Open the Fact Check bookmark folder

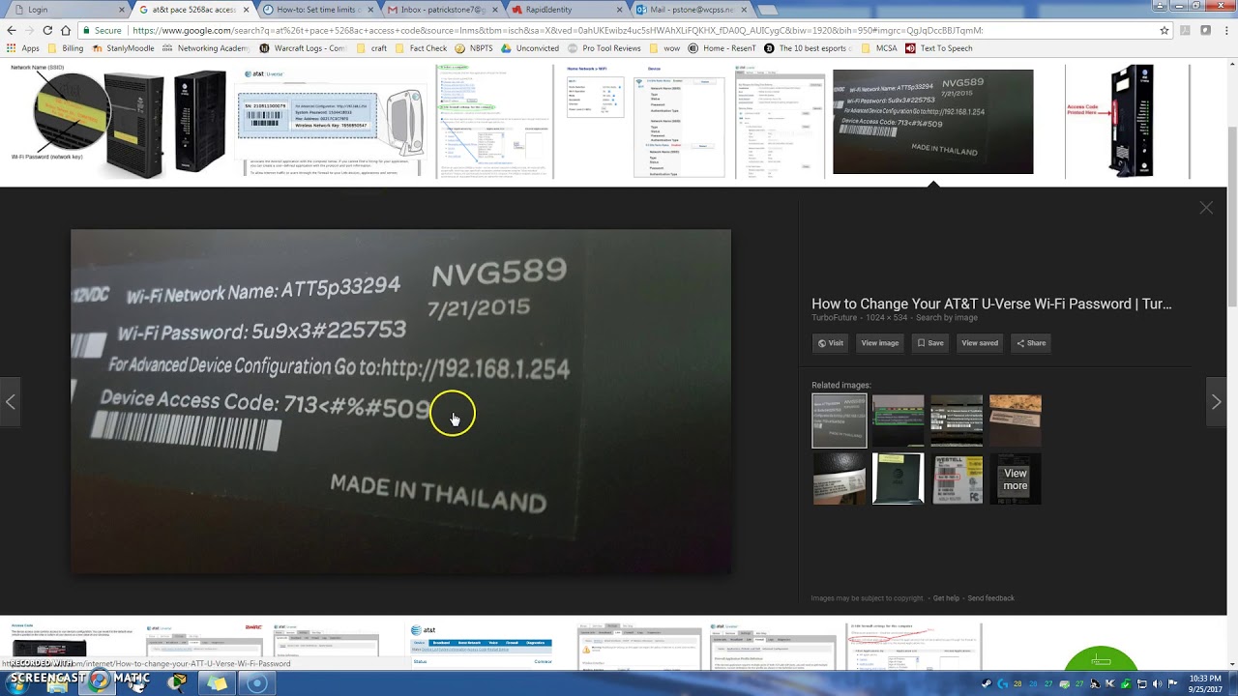click(x=421, y=48)
